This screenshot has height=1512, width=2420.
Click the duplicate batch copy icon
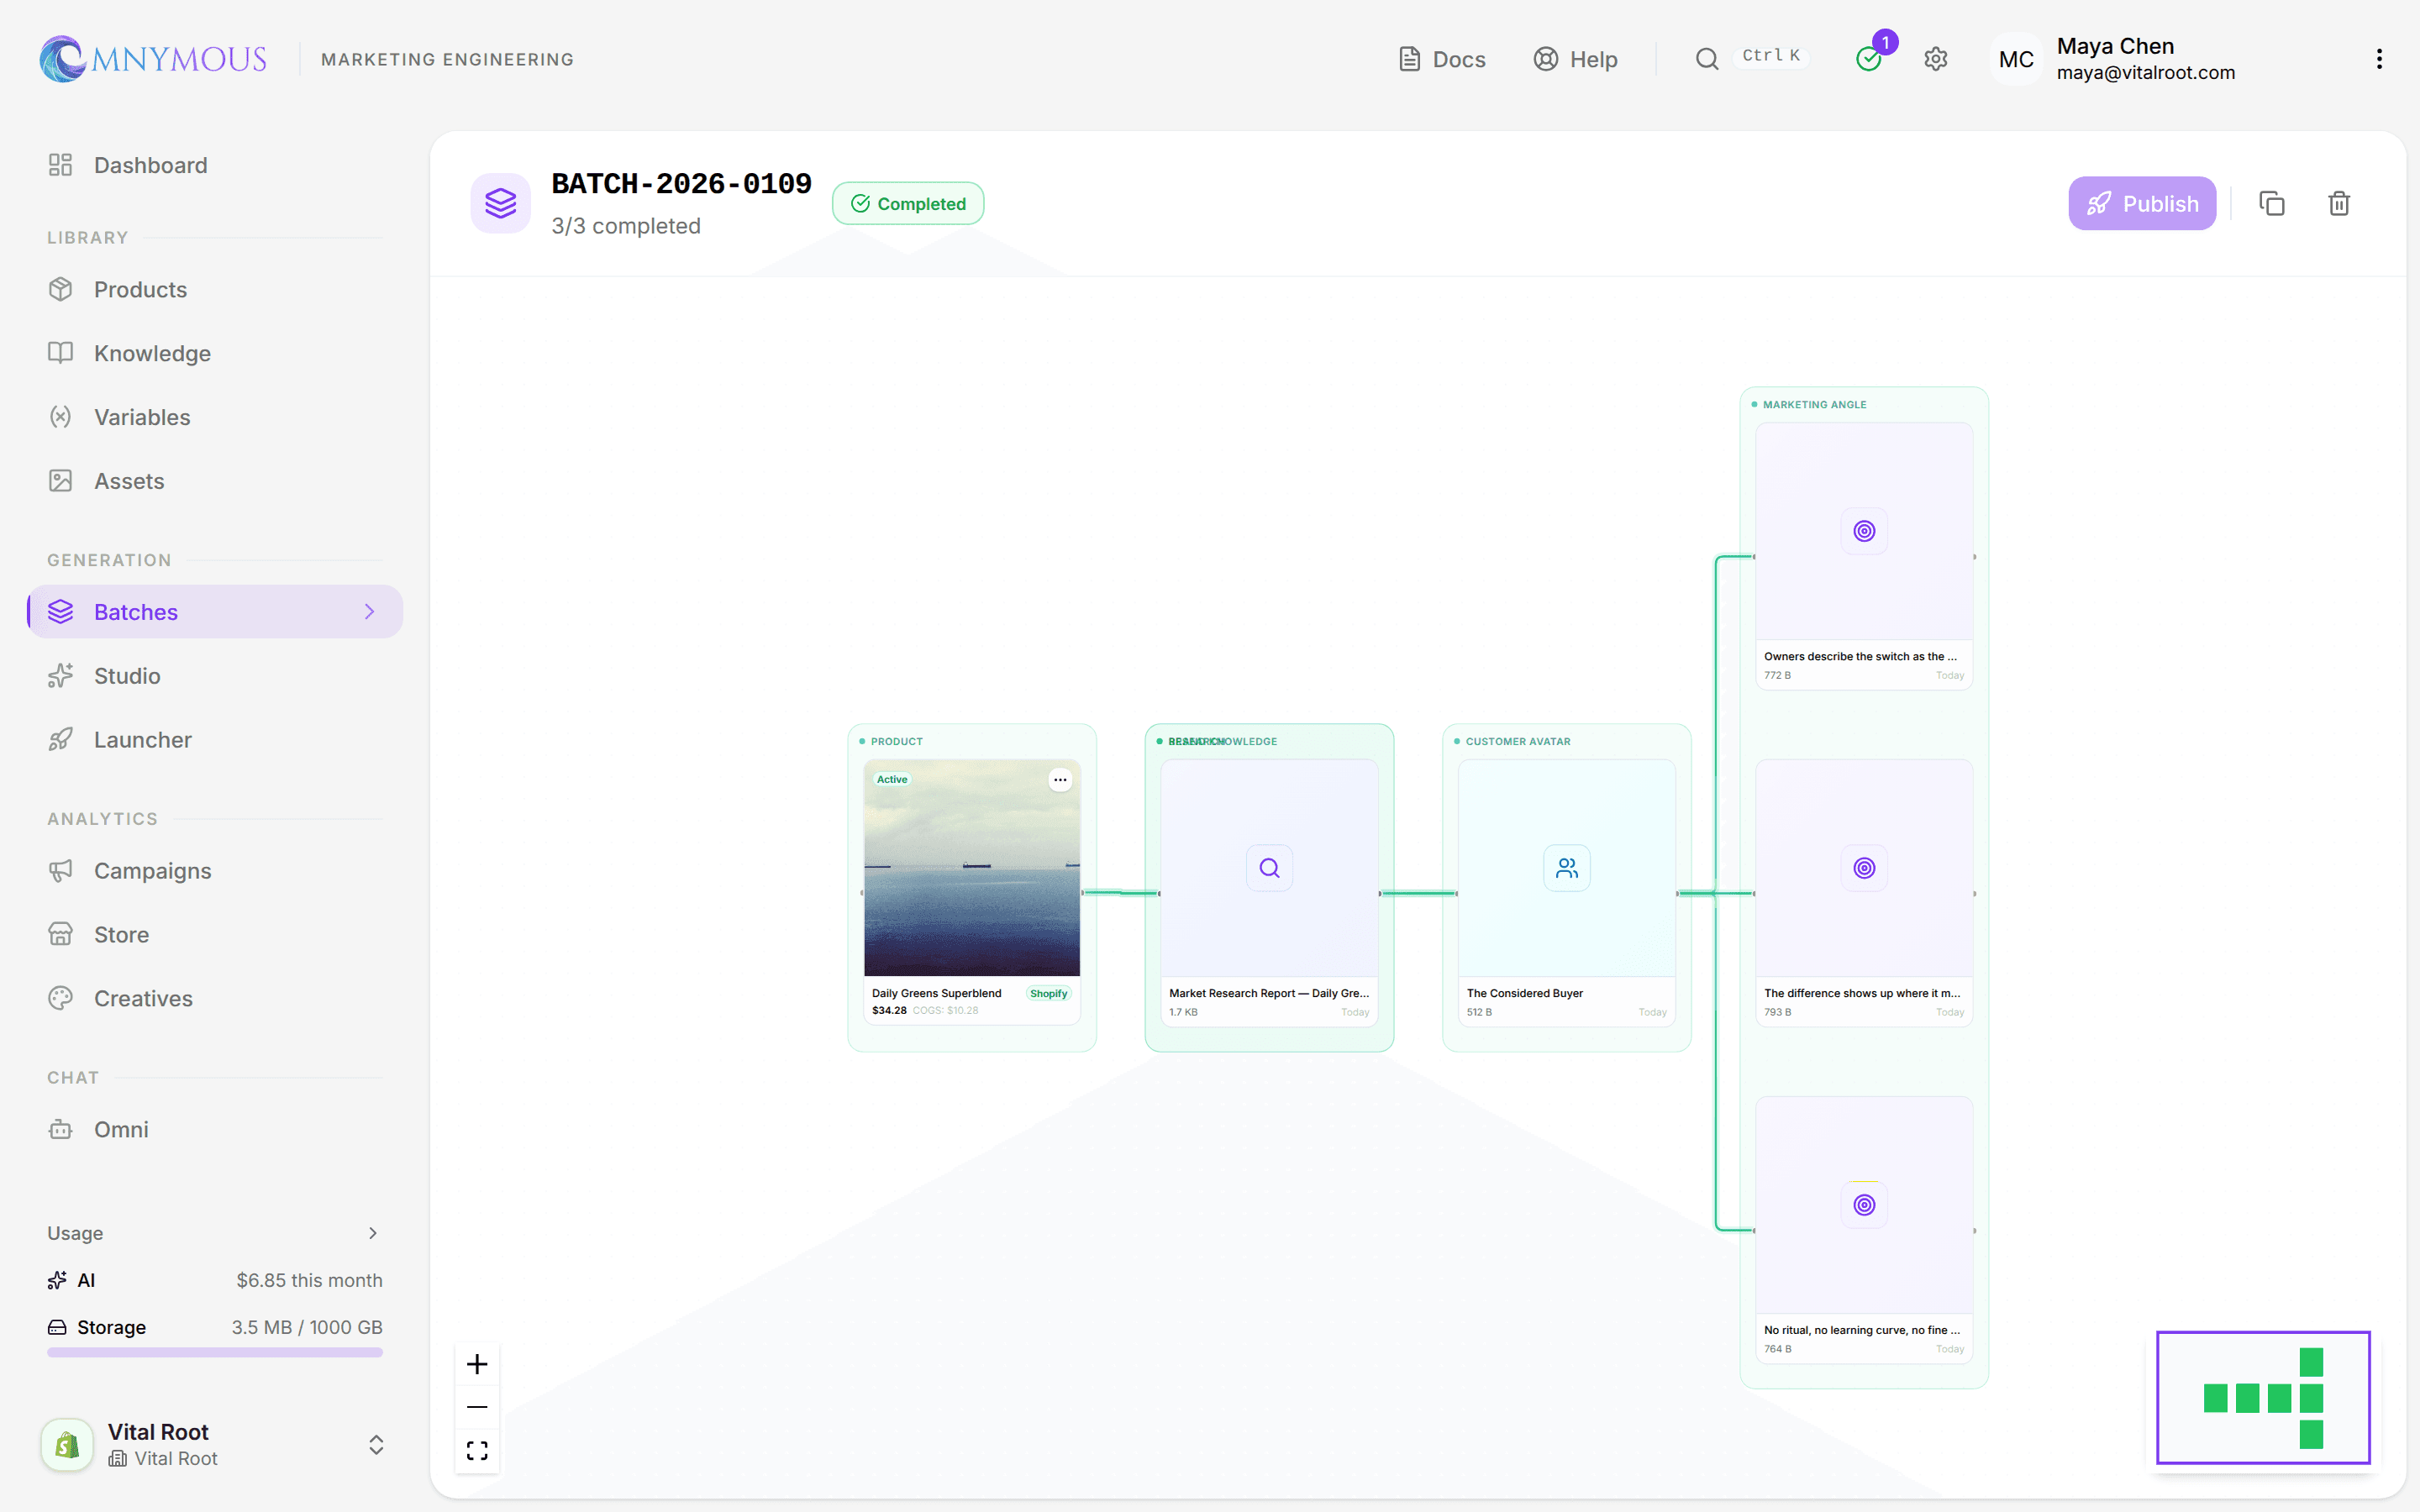coord(2271,203)
